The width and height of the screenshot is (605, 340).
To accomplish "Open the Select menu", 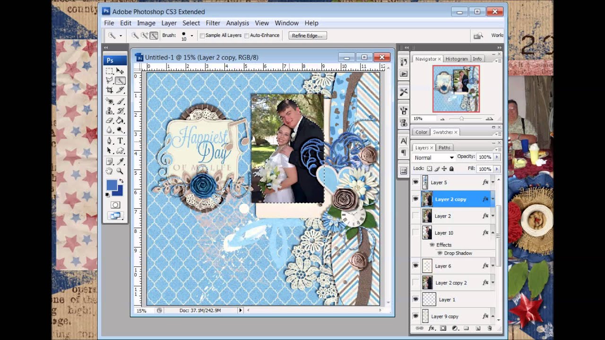I will click(x=191, y=23).
